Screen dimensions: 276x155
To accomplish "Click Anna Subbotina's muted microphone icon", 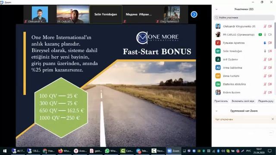I will pos(265,68).
